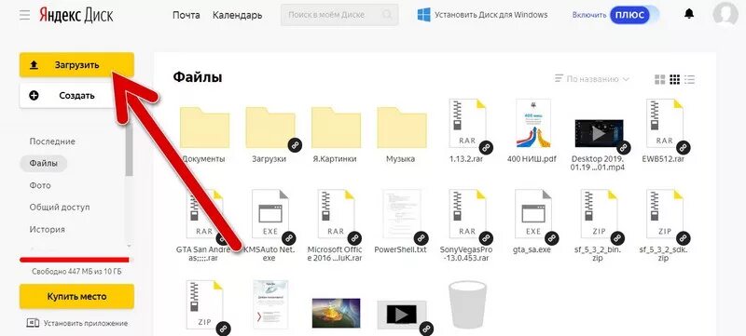Select the sf_5_3_2_bin.zip file
Viewport: 746px width, 336px height.
pos(599,214)
